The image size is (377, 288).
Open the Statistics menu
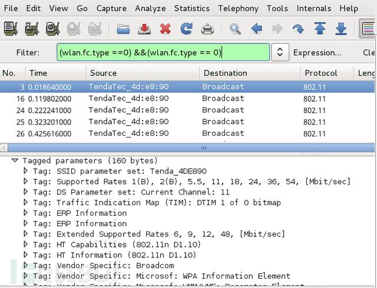point(191,8)
